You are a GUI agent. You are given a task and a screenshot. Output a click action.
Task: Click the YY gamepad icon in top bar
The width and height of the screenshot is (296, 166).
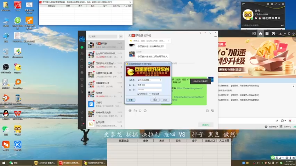pyautogui.click(x=273, y=34)
